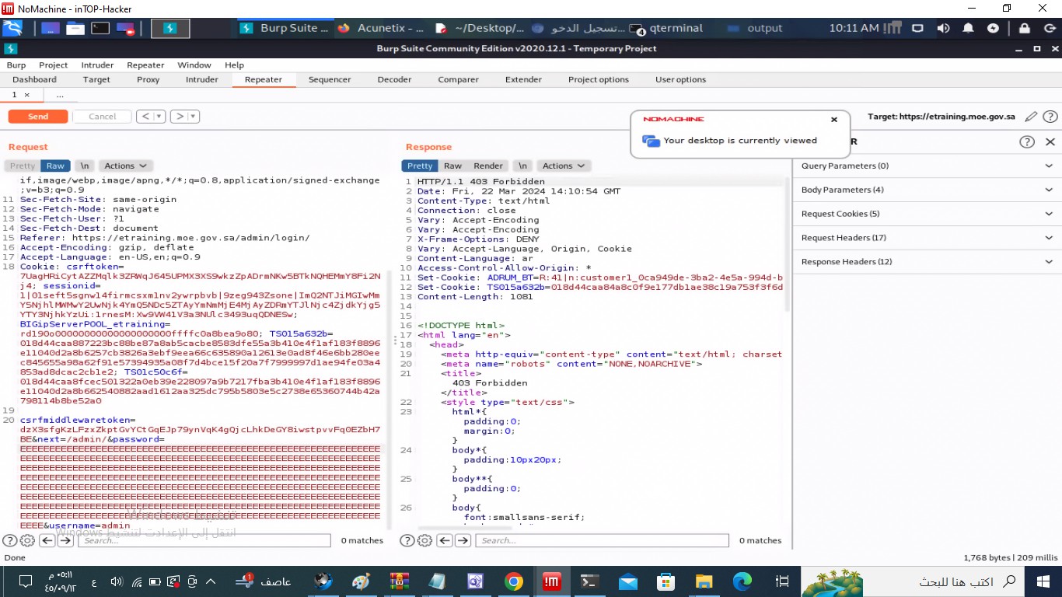
Task: Edit target with pencil icon
Action: coord(1031,117)
